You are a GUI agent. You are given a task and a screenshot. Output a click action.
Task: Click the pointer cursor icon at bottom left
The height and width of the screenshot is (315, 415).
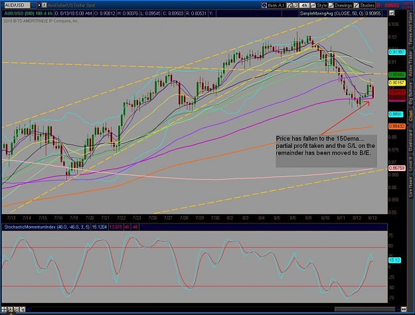click(22, 309)
